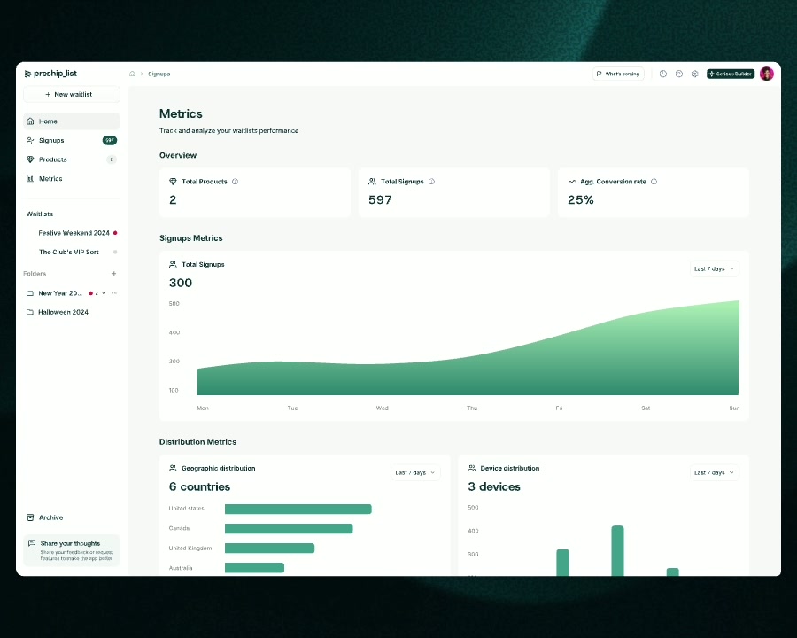Image resolution: width=797 pixels, height=638 pixels.
Task: Click the info icon beside Total Products
Action: (235, 182)
